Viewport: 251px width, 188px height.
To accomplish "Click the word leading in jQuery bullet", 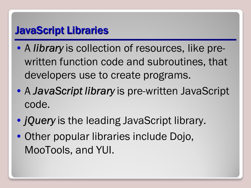I will (x=103, y=121).
